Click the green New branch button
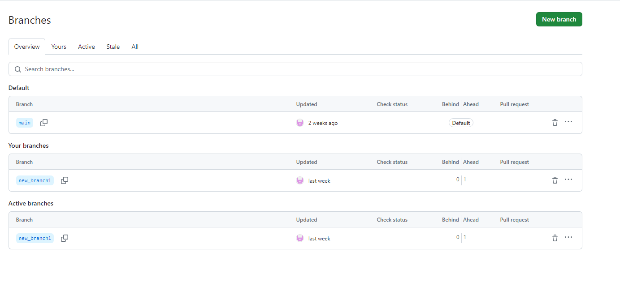620x308 pixels. (559, 19)
